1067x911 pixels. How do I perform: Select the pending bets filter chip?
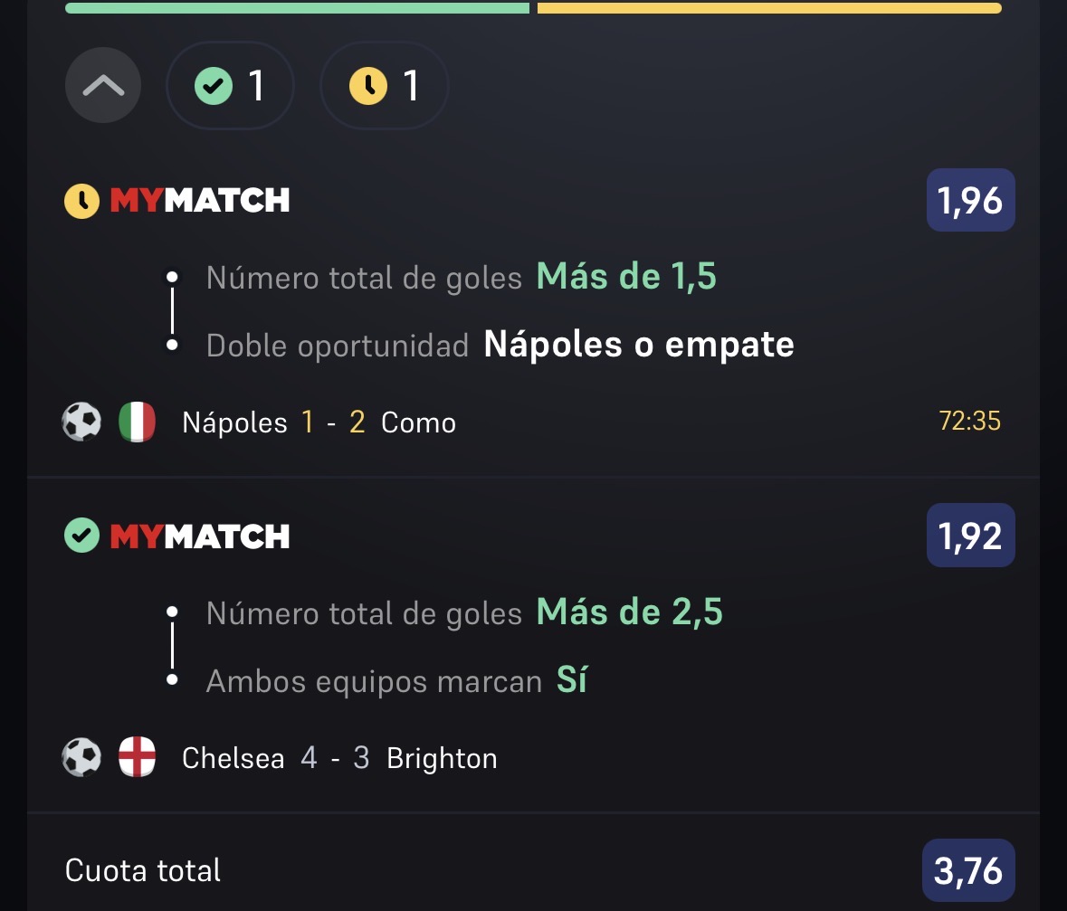point(385,85)
